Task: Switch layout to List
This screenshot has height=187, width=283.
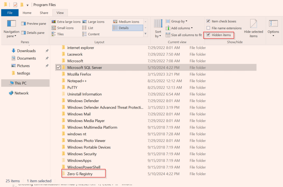Action: click(x=88, y=28)
